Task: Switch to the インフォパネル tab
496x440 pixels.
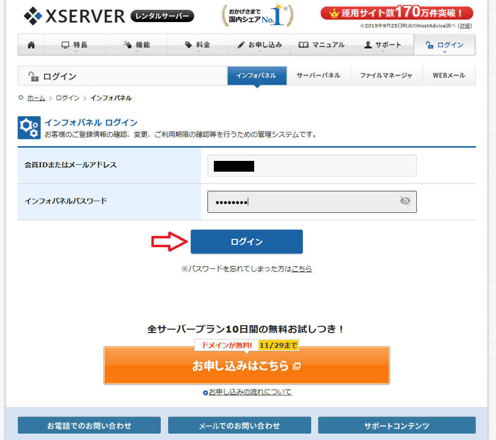Action: coord(257,76)
